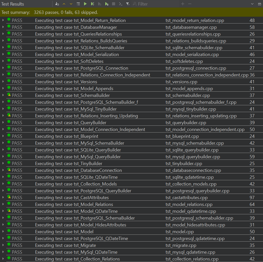This screenshot has height=262, width=263.
Task: Click green pass dot for tst_Collection_Relations
Action: tap(9, 258)
